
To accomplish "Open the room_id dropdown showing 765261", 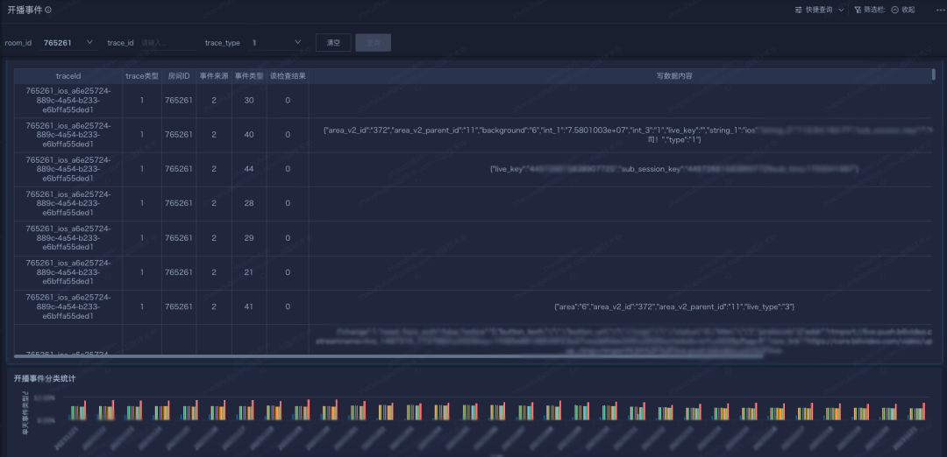I will coord(68,43).
